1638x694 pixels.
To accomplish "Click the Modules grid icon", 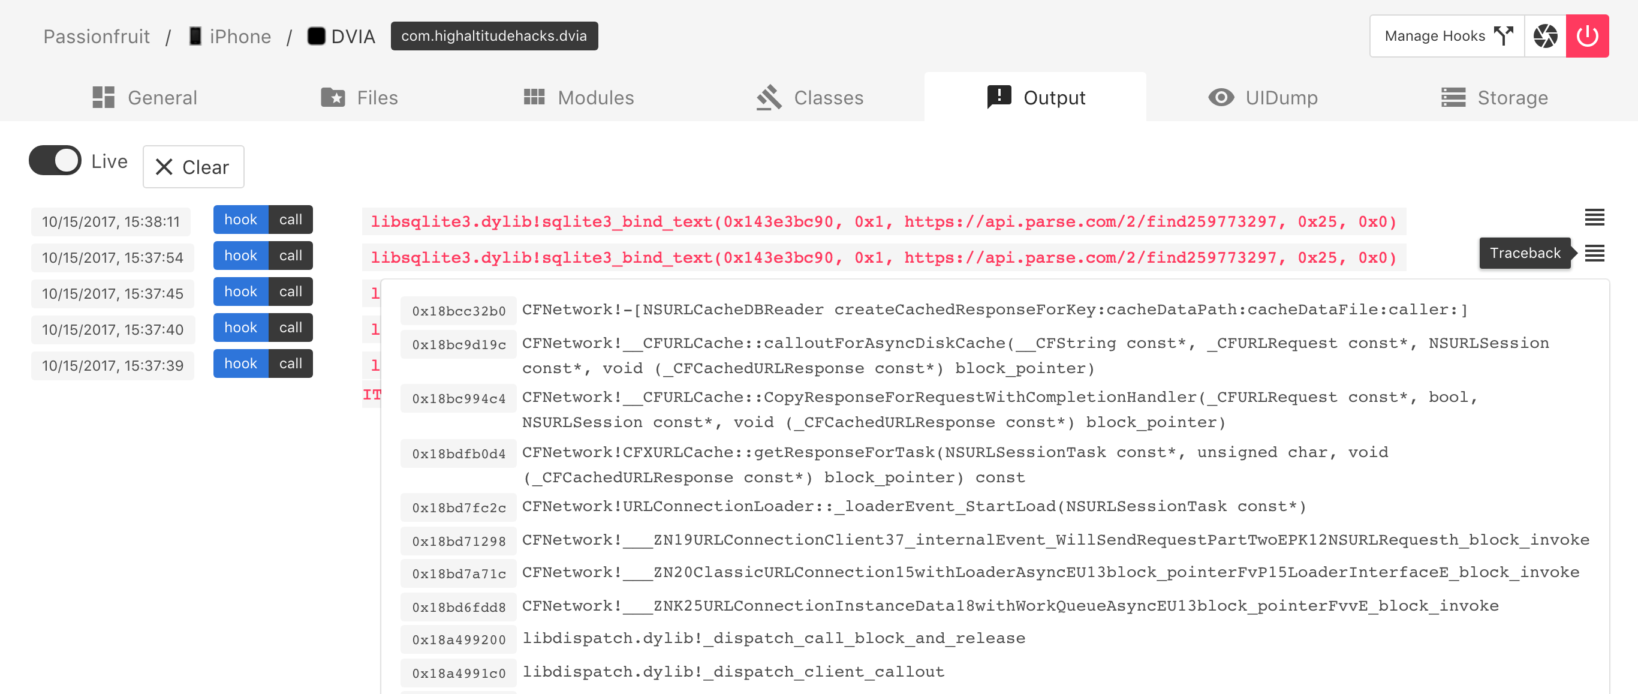I will (x=534, y=97).
